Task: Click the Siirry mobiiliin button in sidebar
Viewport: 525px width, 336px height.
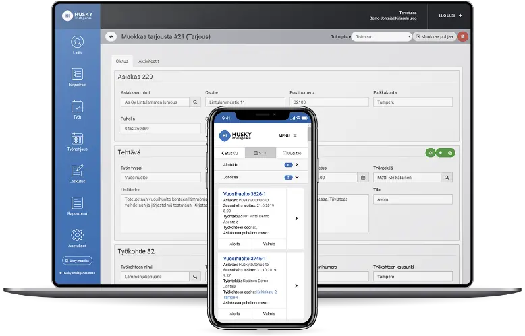Action: click(x=77, y=261)
